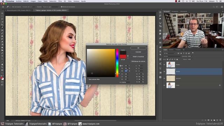Image resolution: width=224 pixels, height=126 pixels.
Task: Click the lock image pixels brush icon
Action: point(170,59)
